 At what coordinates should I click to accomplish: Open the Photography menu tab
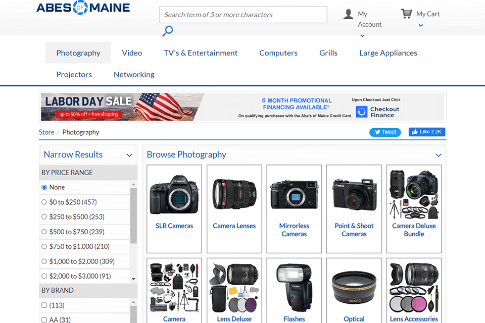(x=78, y=53)
